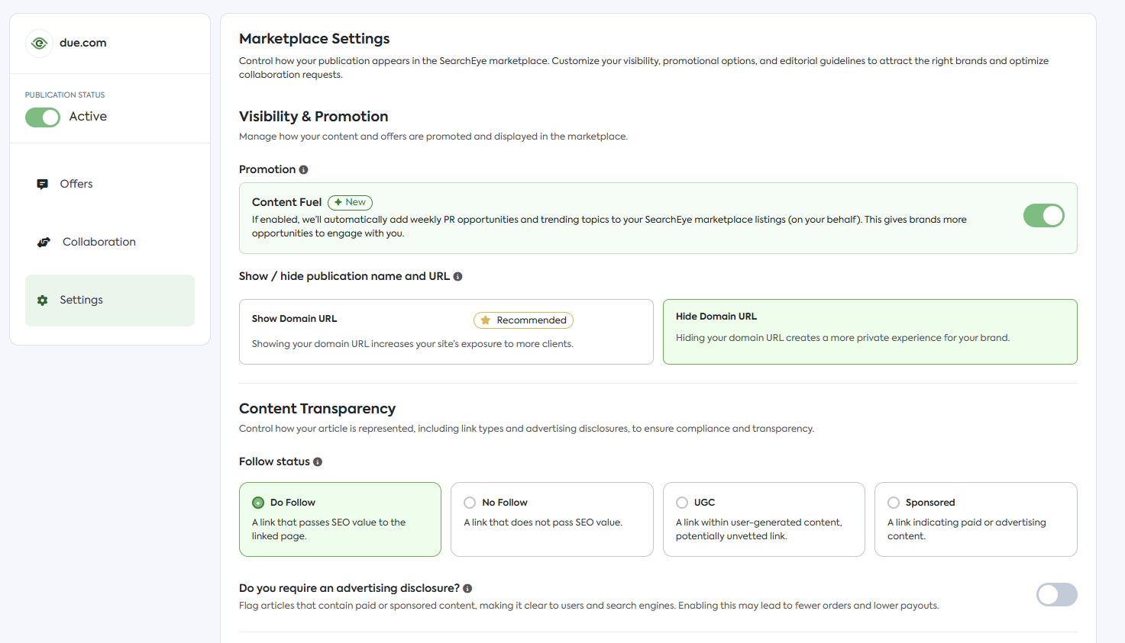Click the Visibility & Promotion heading
The image size is (1125, 643).
314,117
